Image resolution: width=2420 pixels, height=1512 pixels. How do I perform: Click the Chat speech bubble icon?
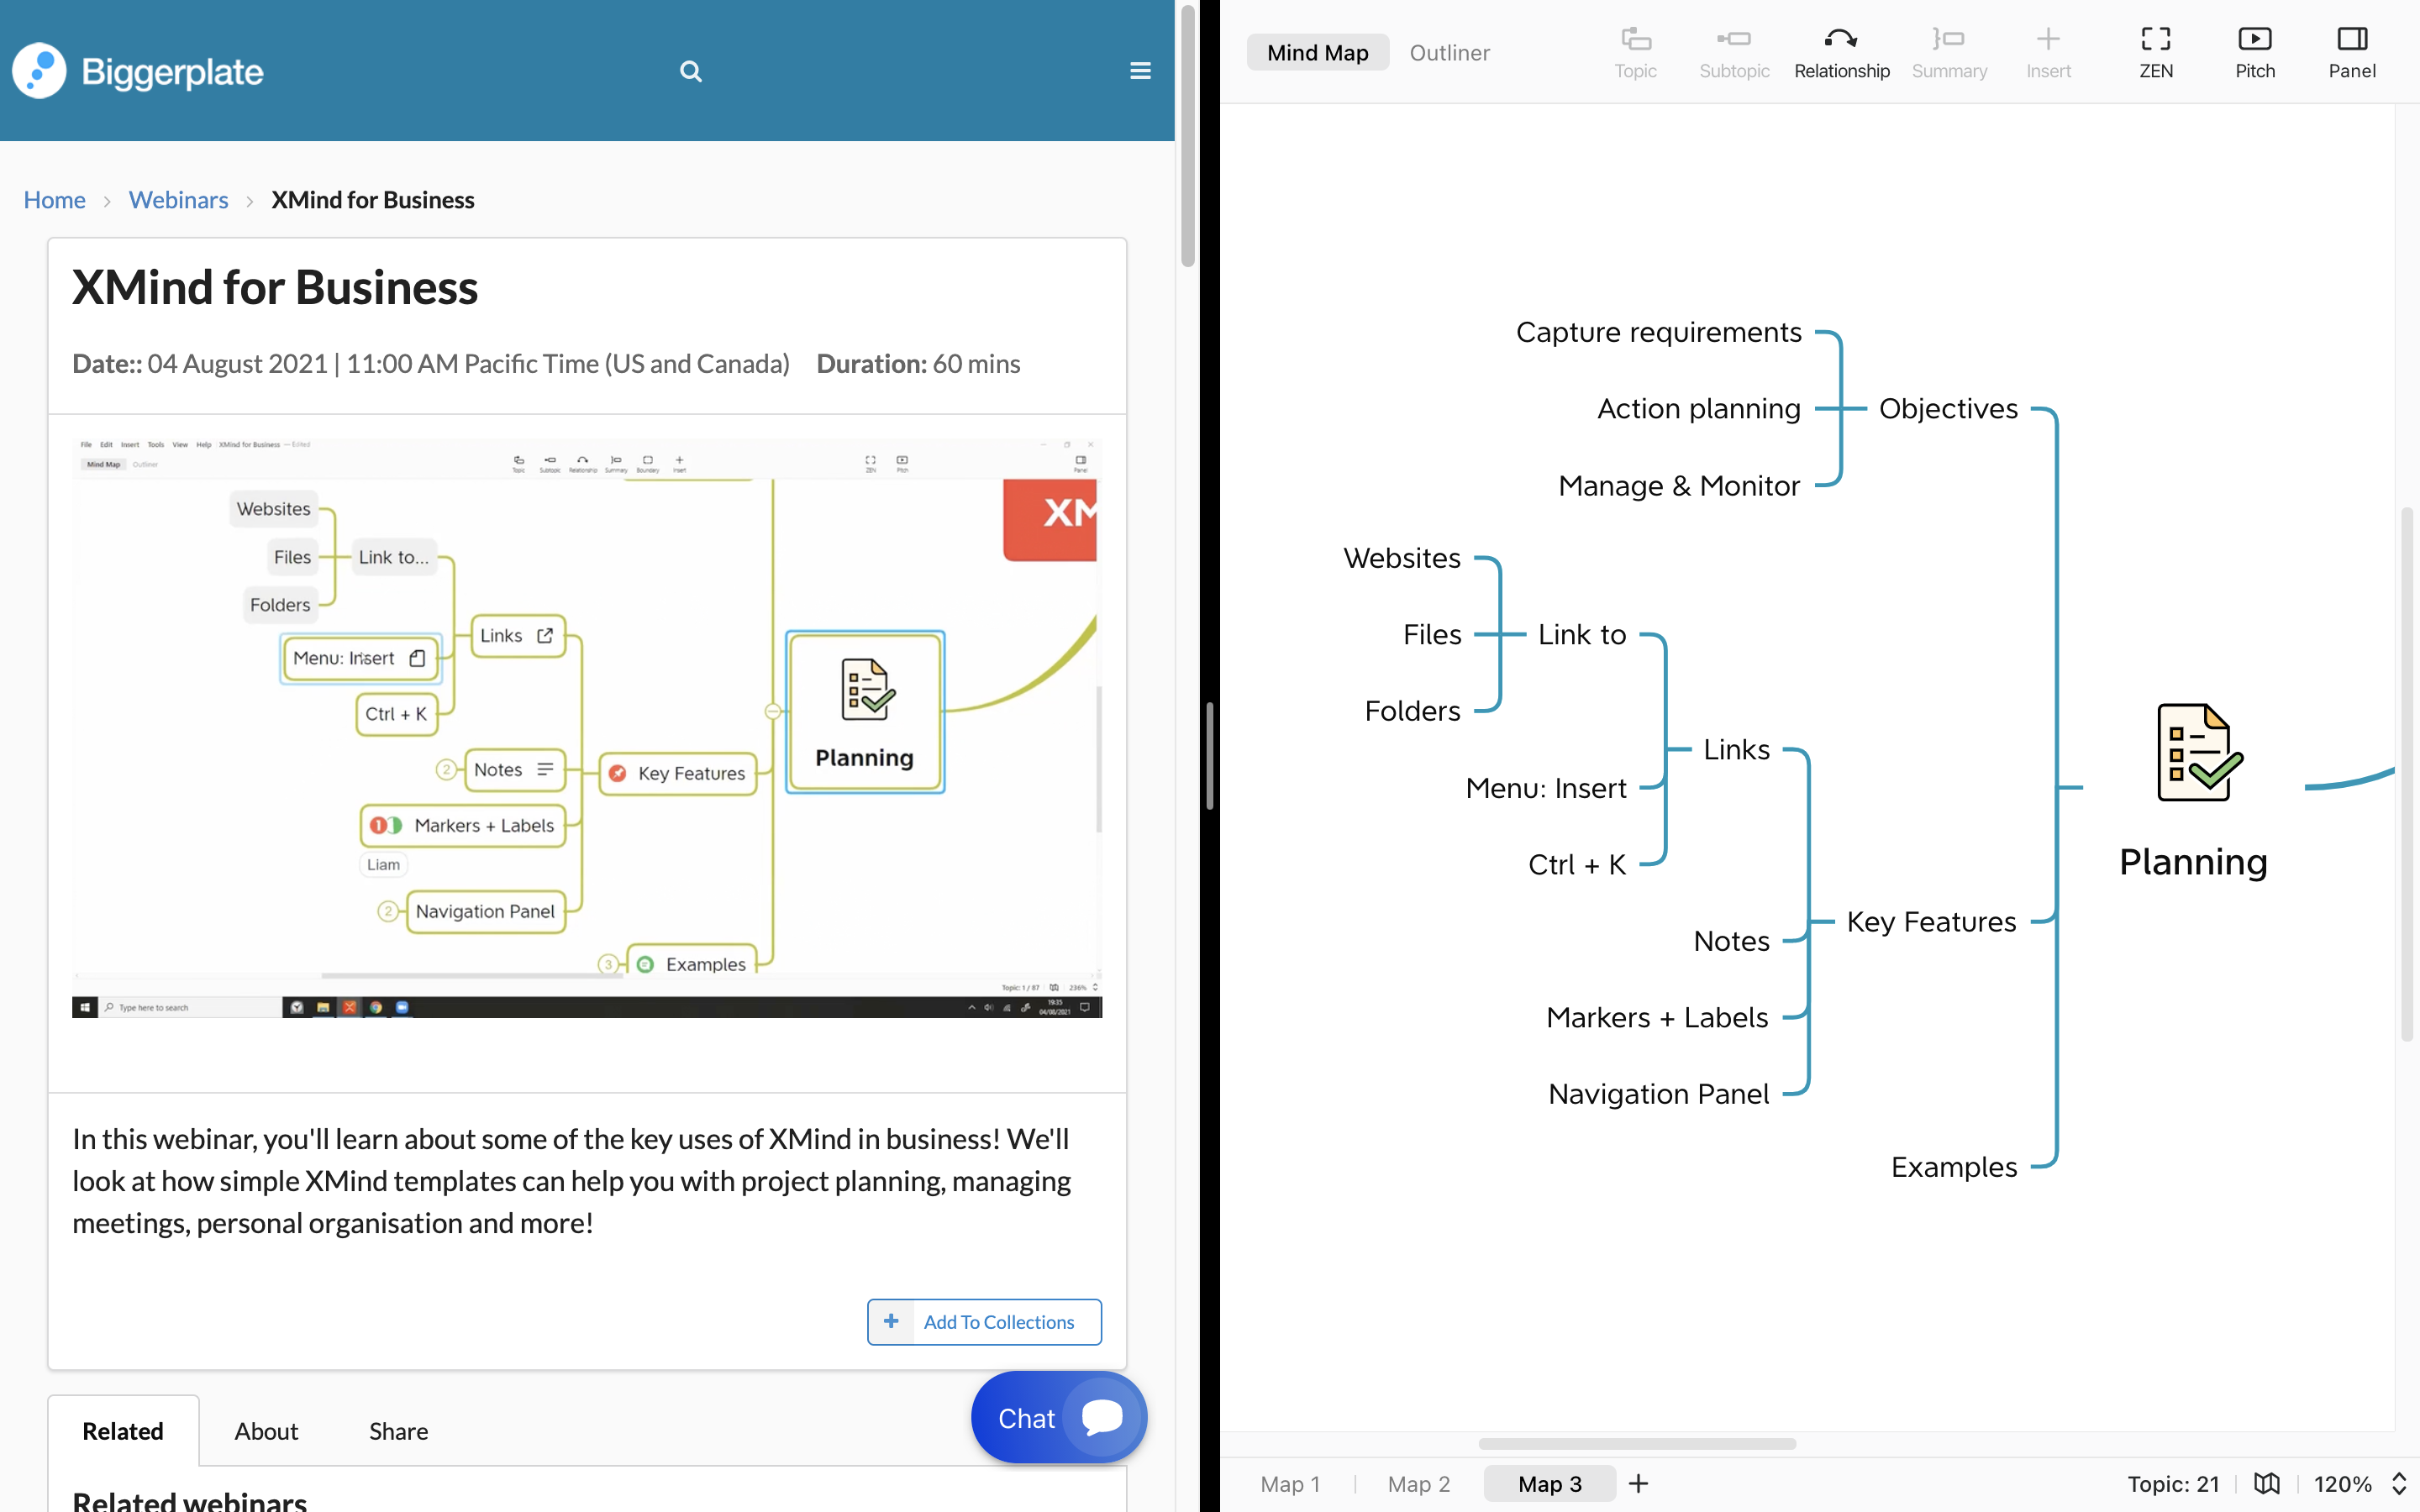(x=1102, y=1417)
